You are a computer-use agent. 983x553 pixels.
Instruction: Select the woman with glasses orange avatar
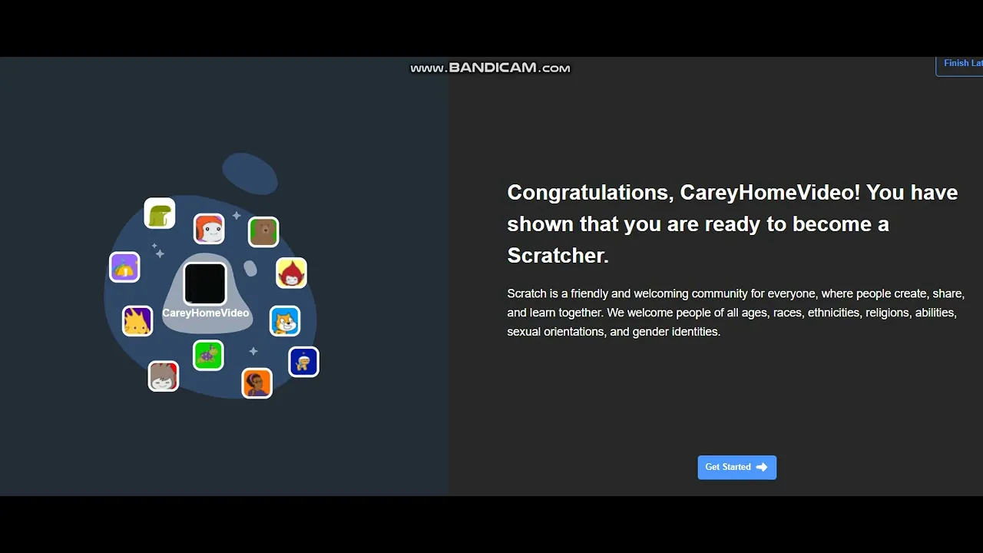coord(257,382)
